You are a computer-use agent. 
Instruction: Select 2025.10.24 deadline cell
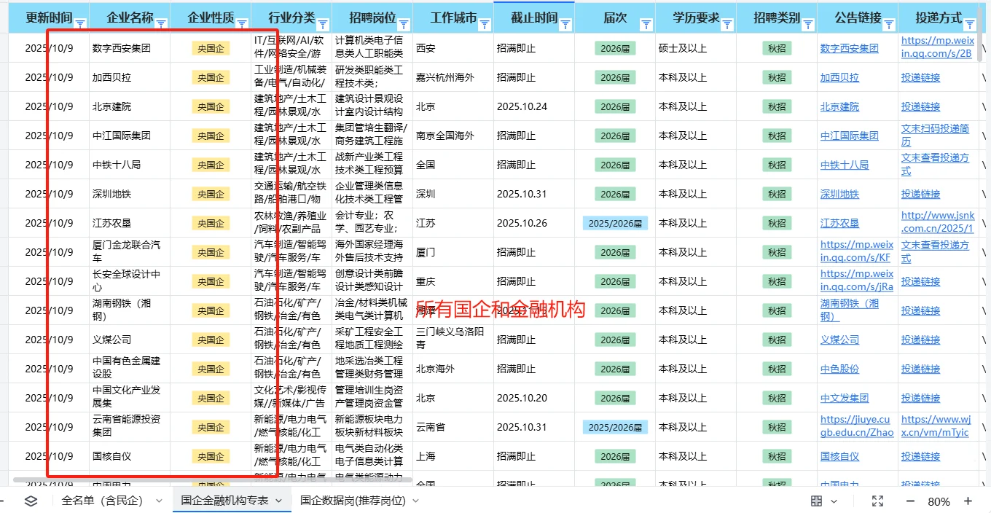tap(534, 106)
